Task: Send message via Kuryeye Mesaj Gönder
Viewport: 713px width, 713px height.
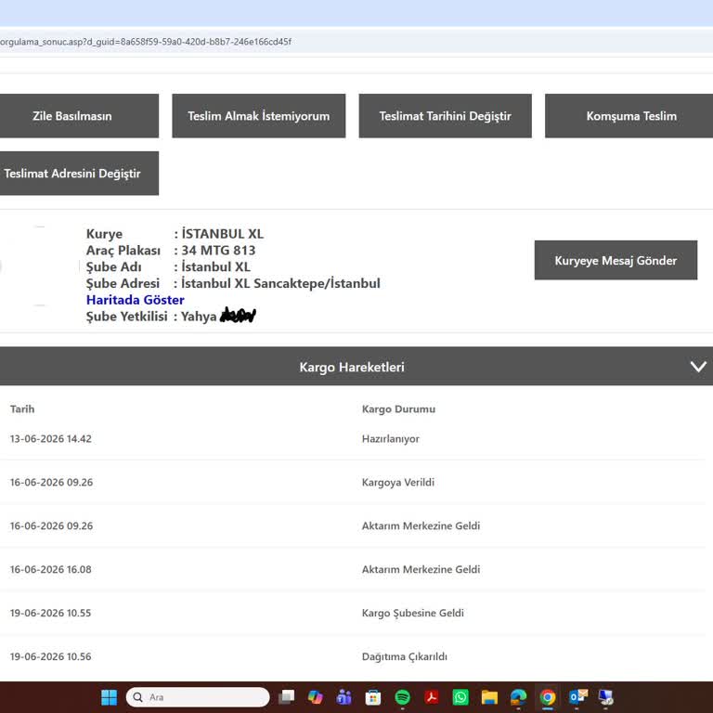Action: 616,260
